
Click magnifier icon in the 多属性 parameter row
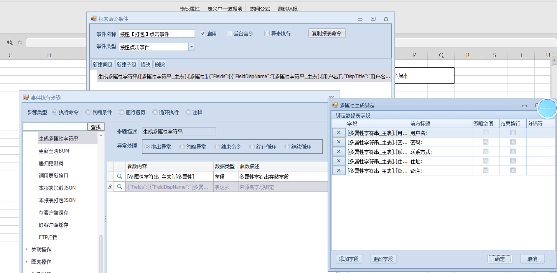click(120, 177)
